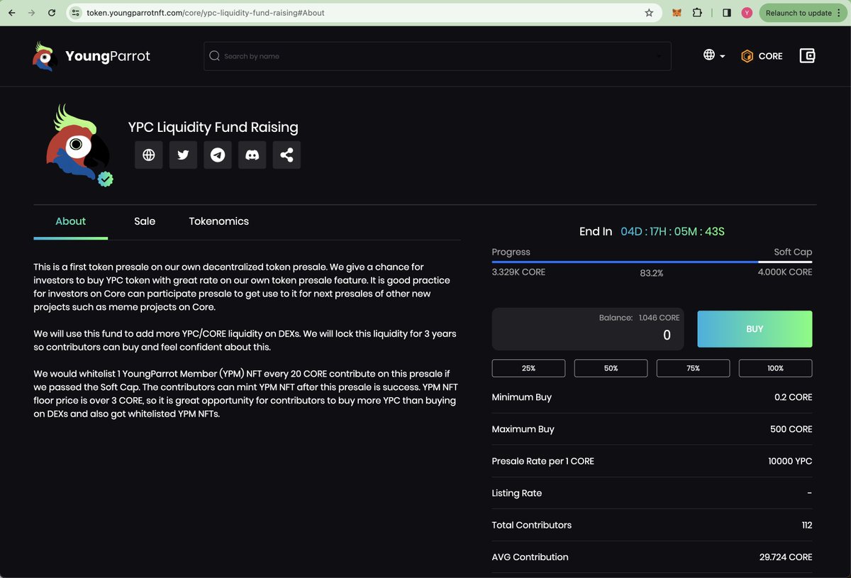Click the Maximum Buy 500 CORE value
Image resolution: width=851 pixels, height=578 pixels.
[791, 429]
